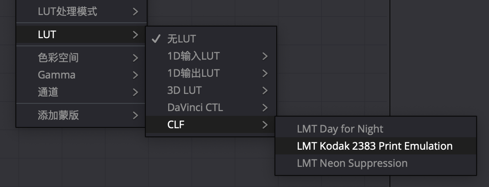Open the 通道 submenu
The width and height of the screenshot is (489, 187).
48,92
